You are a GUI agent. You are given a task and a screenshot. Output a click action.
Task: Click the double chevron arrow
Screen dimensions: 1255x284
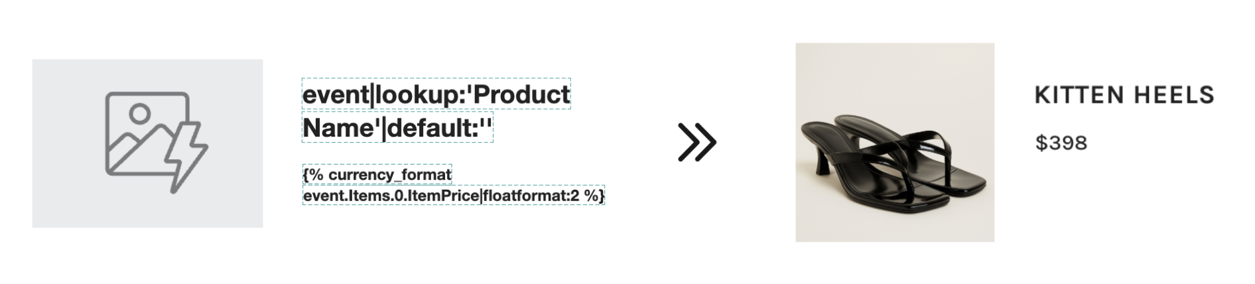(x=696, y=142)
